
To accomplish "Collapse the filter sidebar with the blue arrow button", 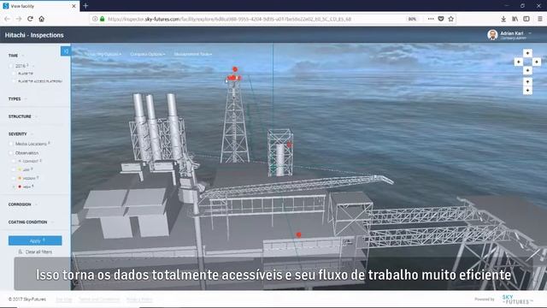I will [66, 51].
